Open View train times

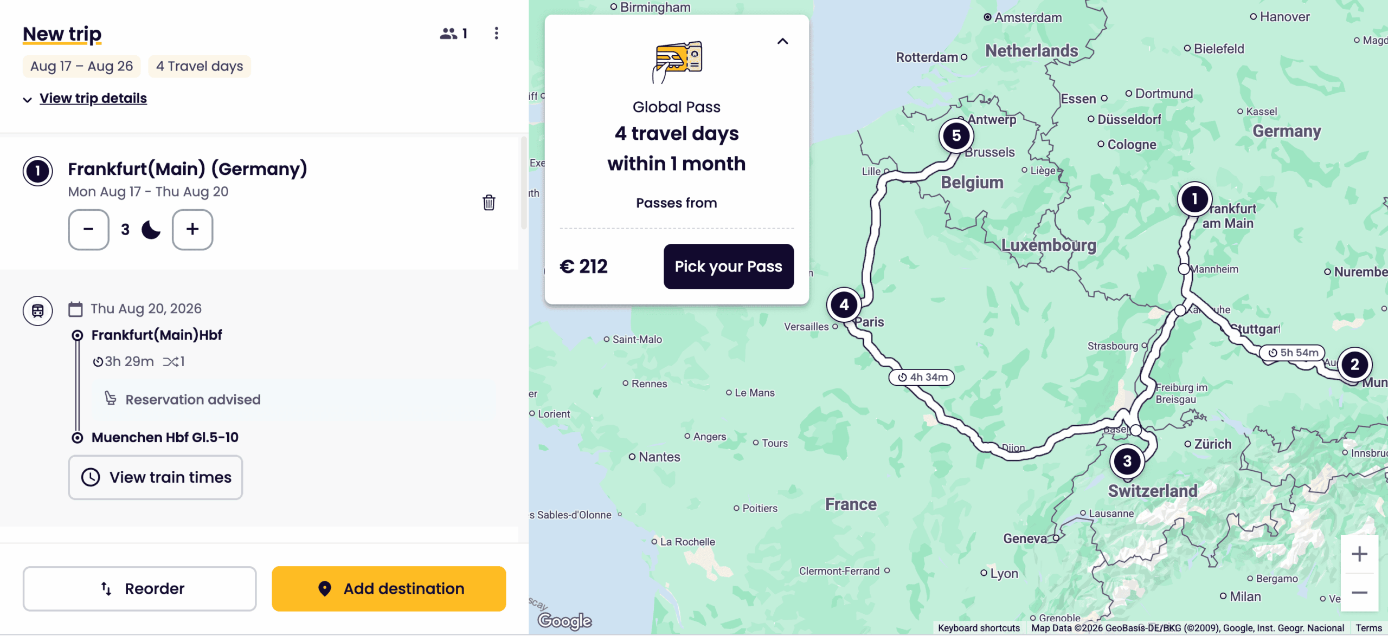tap(156, 477)
